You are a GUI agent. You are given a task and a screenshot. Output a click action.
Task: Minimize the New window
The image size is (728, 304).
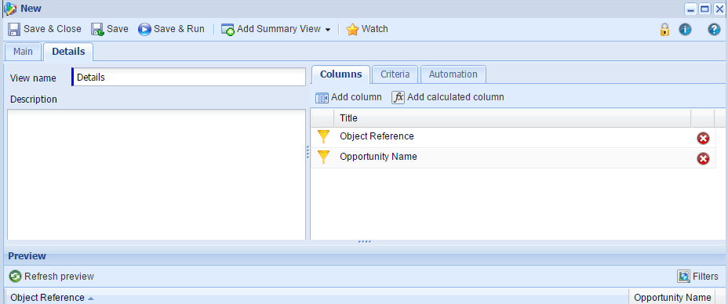click(691, 9)
